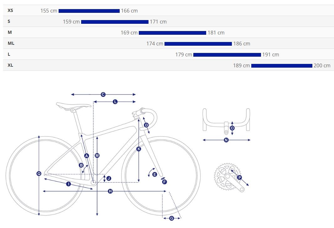Click the circled O stem marker
This screenshot has width=334, height=228.
pos(232,128)
